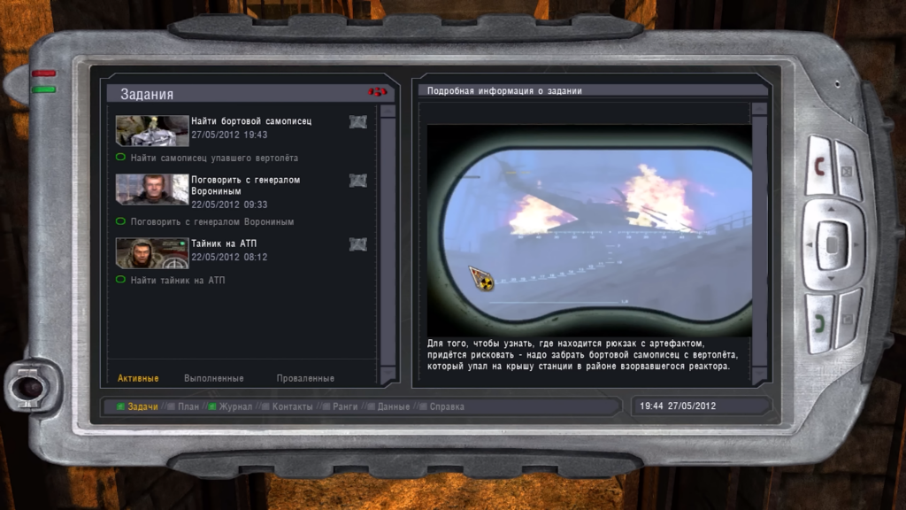Click date '22/05/2012 08:12'

point(229,257)
